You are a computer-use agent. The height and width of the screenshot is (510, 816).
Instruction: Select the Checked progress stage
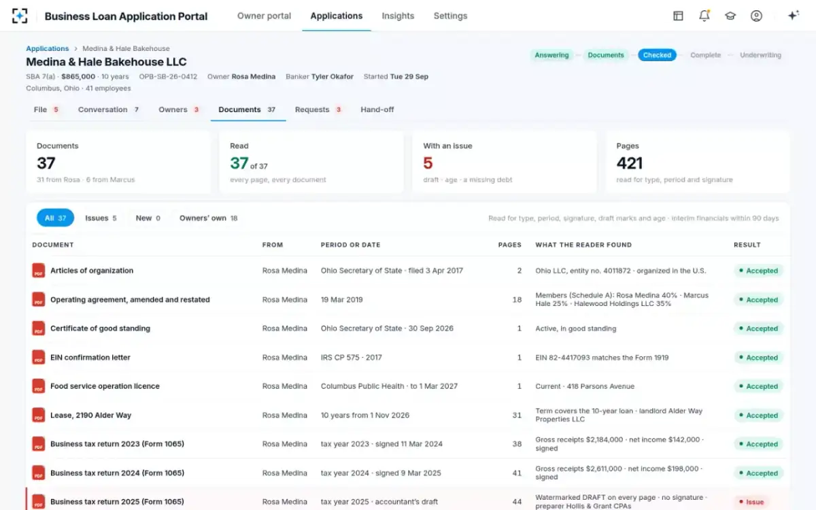657,55
